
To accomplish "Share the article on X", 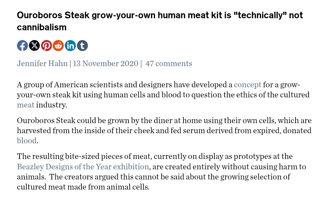I will click(35, 46).
